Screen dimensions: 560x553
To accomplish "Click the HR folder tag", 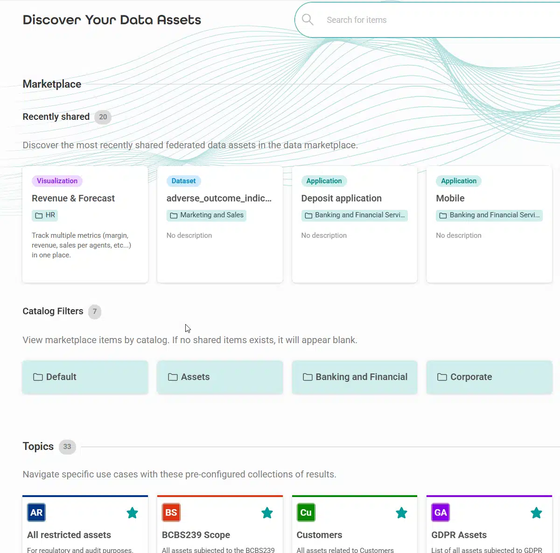I will (45, 215).
